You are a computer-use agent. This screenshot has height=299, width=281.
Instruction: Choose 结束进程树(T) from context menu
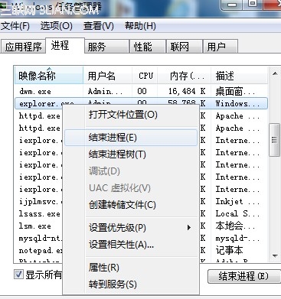tap(131, 154)
